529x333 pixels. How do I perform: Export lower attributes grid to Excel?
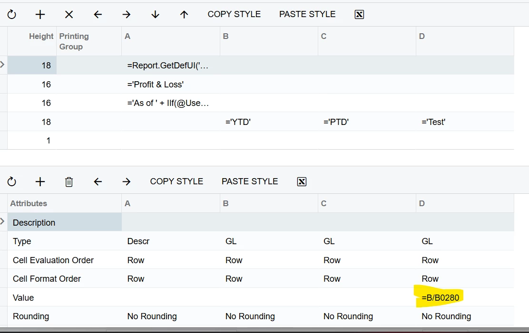[302, 181]
